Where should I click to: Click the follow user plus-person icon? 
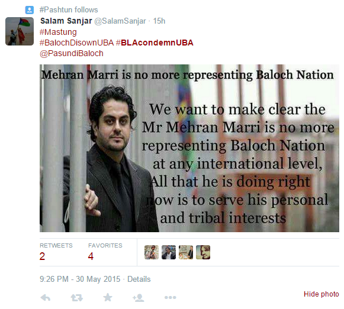click(139, 298)
